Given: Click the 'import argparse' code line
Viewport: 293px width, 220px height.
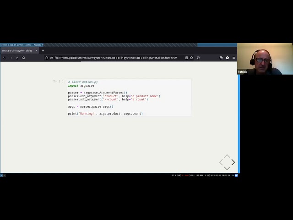Looking at the screenshot, I should tap(81, 86).
